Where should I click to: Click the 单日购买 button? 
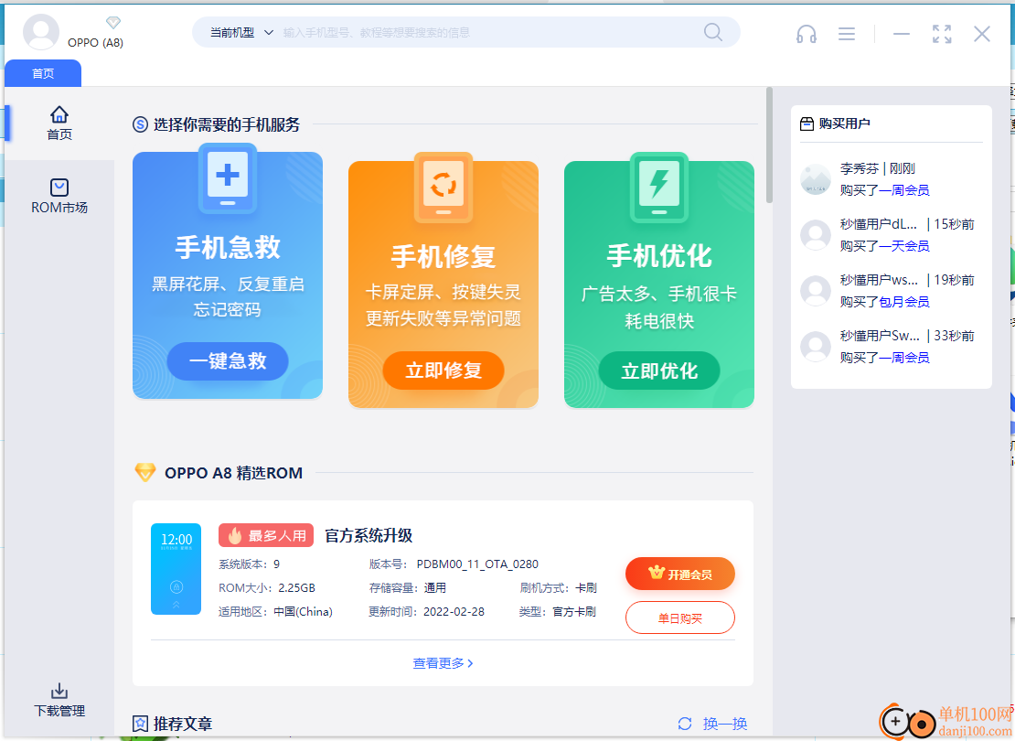coord(679,617)
